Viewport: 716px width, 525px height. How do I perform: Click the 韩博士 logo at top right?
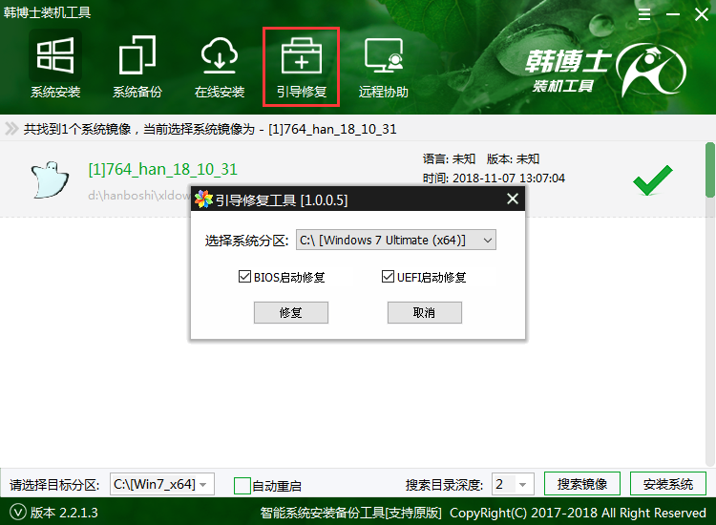[x=605, y=70]
